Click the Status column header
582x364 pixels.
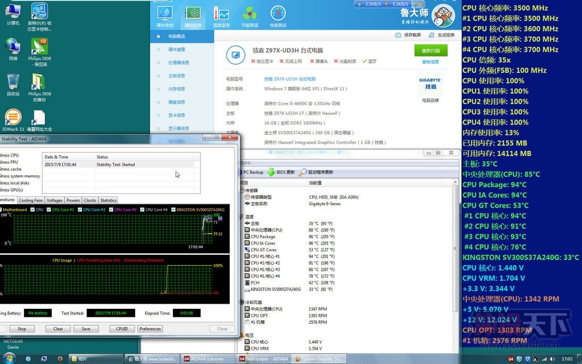[144, 157]
